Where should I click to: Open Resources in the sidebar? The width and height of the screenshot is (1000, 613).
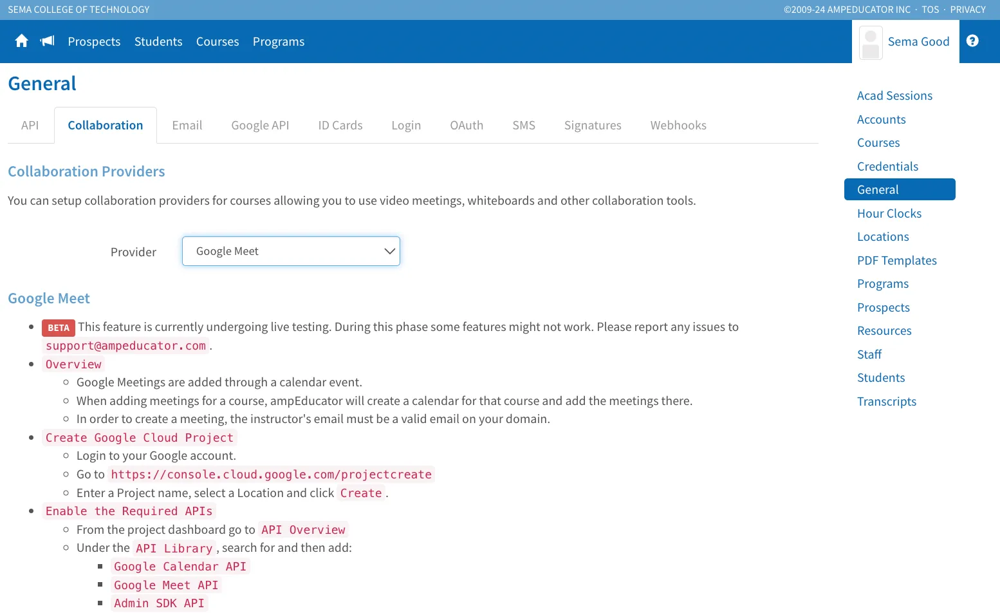884,330
